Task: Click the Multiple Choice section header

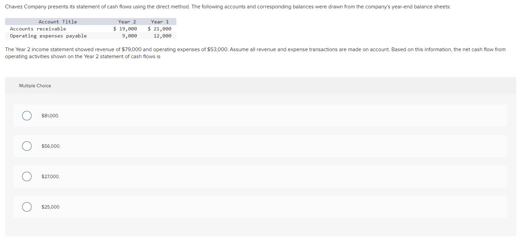Action: (x=35, y=86)
